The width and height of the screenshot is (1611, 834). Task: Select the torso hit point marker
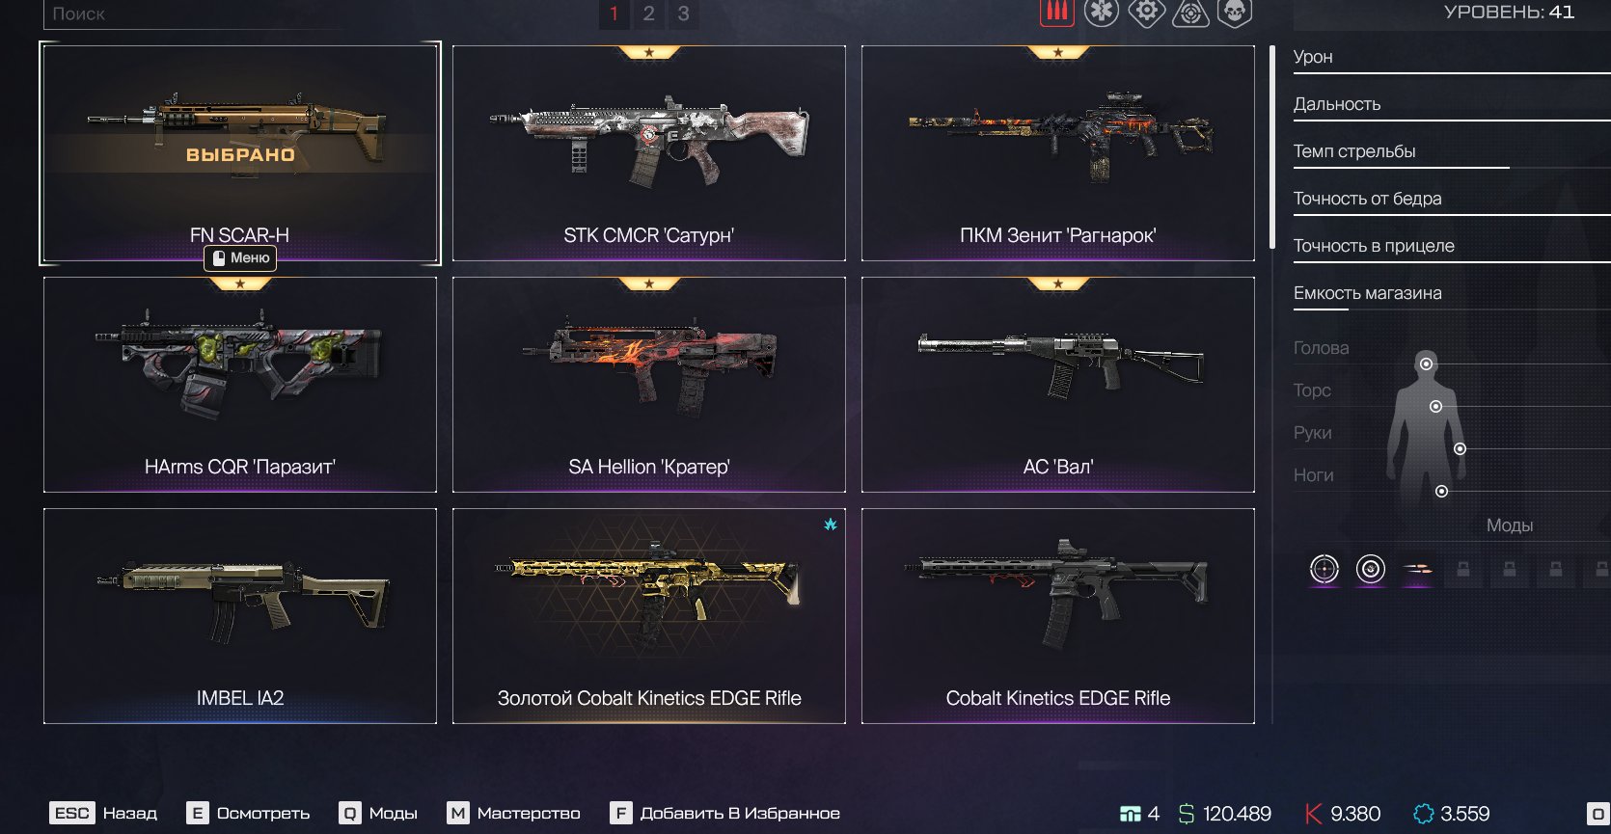pos(1435,406)
